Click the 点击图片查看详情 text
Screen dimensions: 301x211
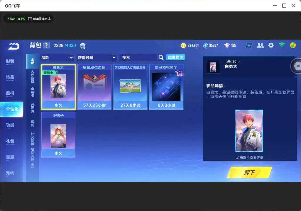pos(250,157)
